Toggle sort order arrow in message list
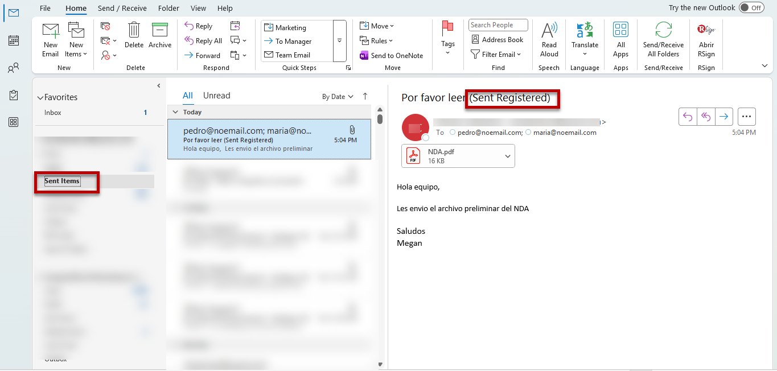This screenshot has height=371, width=777. 365,96
